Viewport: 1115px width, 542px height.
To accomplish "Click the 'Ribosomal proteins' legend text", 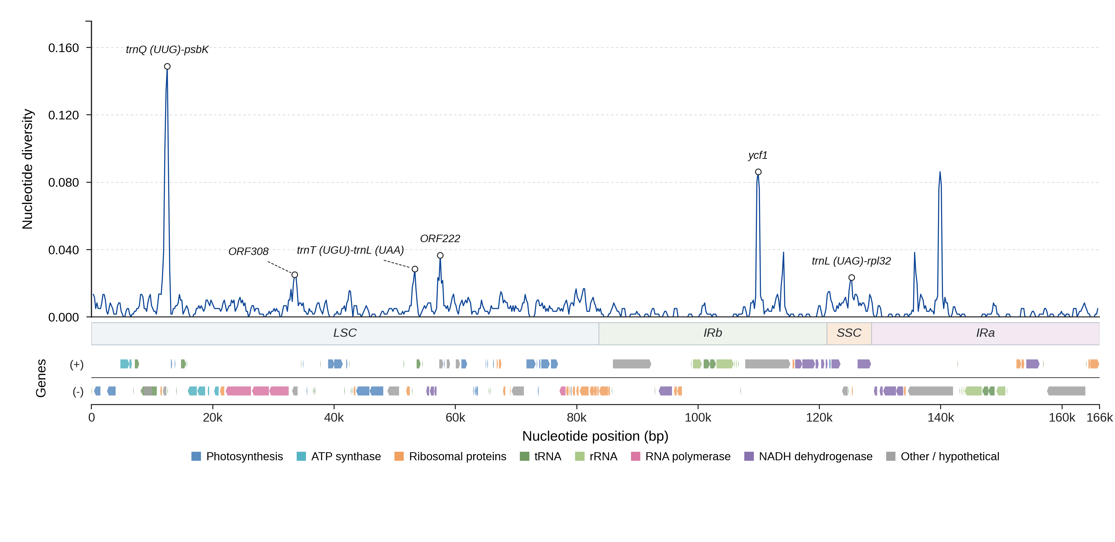I will (x=457, y=457).
